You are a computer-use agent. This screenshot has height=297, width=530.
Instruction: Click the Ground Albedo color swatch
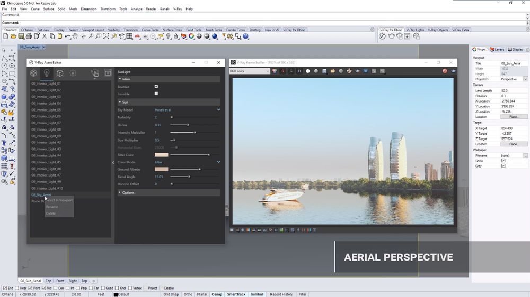[161, 169]
